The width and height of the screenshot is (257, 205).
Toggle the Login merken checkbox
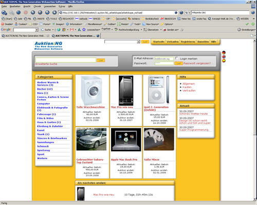[x=177, y=58]
